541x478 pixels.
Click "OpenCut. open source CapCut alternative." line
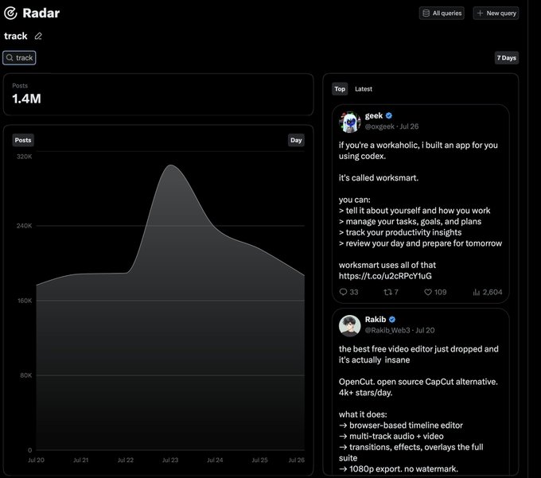[x=418, y=382]
